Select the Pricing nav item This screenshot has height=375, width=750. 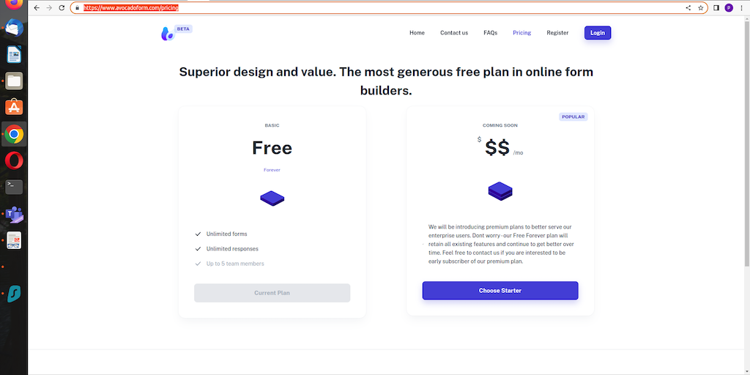point(522,33)
